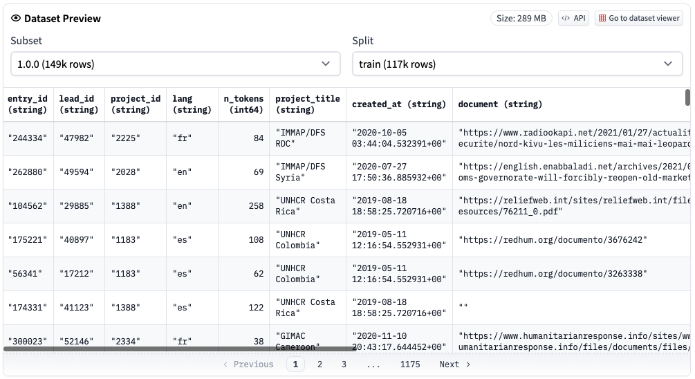Screen dimensions: 695x379
Task: Click the API code icon
Action: click(566, 19)
